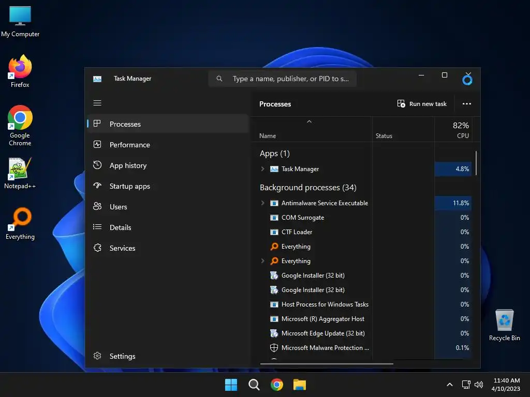The image size is (530, 397).
Task: Expand the second Everything process entry
Action: click(x=262, y=261)
